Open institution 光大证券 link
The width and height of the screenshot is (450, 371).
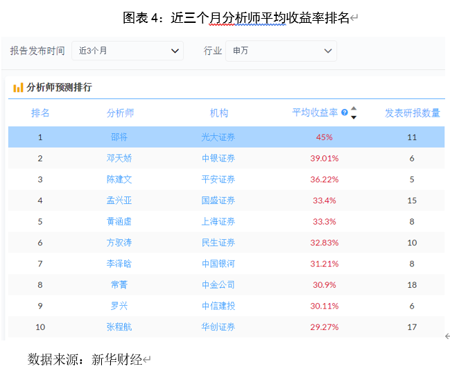click(x=218, y=137)
